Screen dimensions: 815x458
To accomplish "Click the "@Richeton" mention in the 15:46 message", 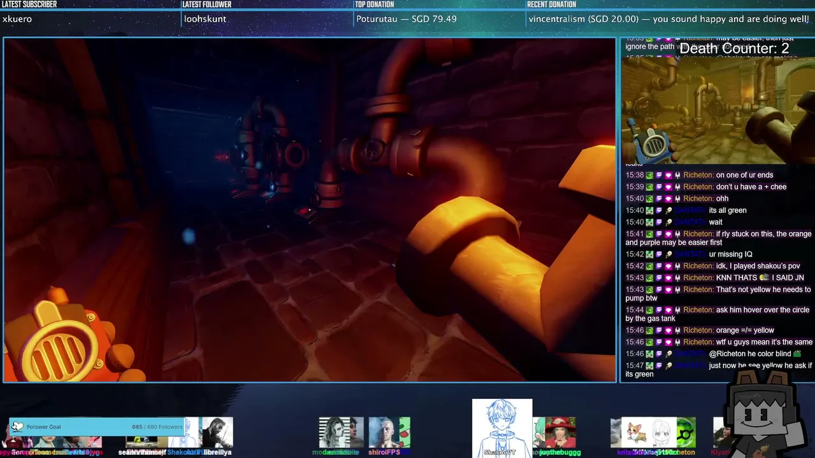I will pos(728,354).
